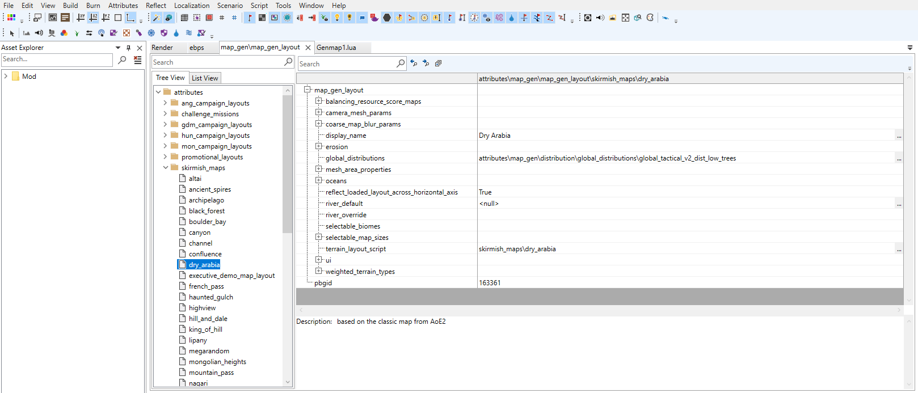Select the megarandom map file
Image resolution: width=918 pixels, height=393 pixels.
(209, 350)
